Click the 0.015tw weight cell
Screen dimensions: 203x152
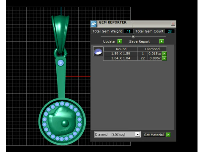coord(155,54)
